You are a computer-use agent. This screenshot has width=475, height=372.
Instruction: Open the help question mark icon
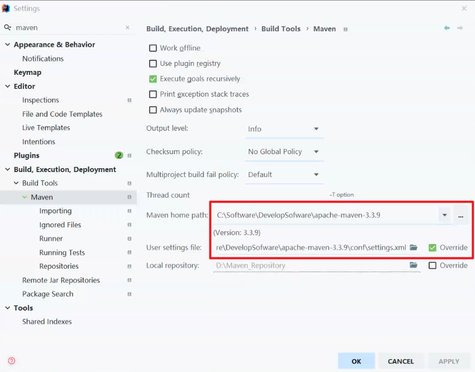click(12, 361)
